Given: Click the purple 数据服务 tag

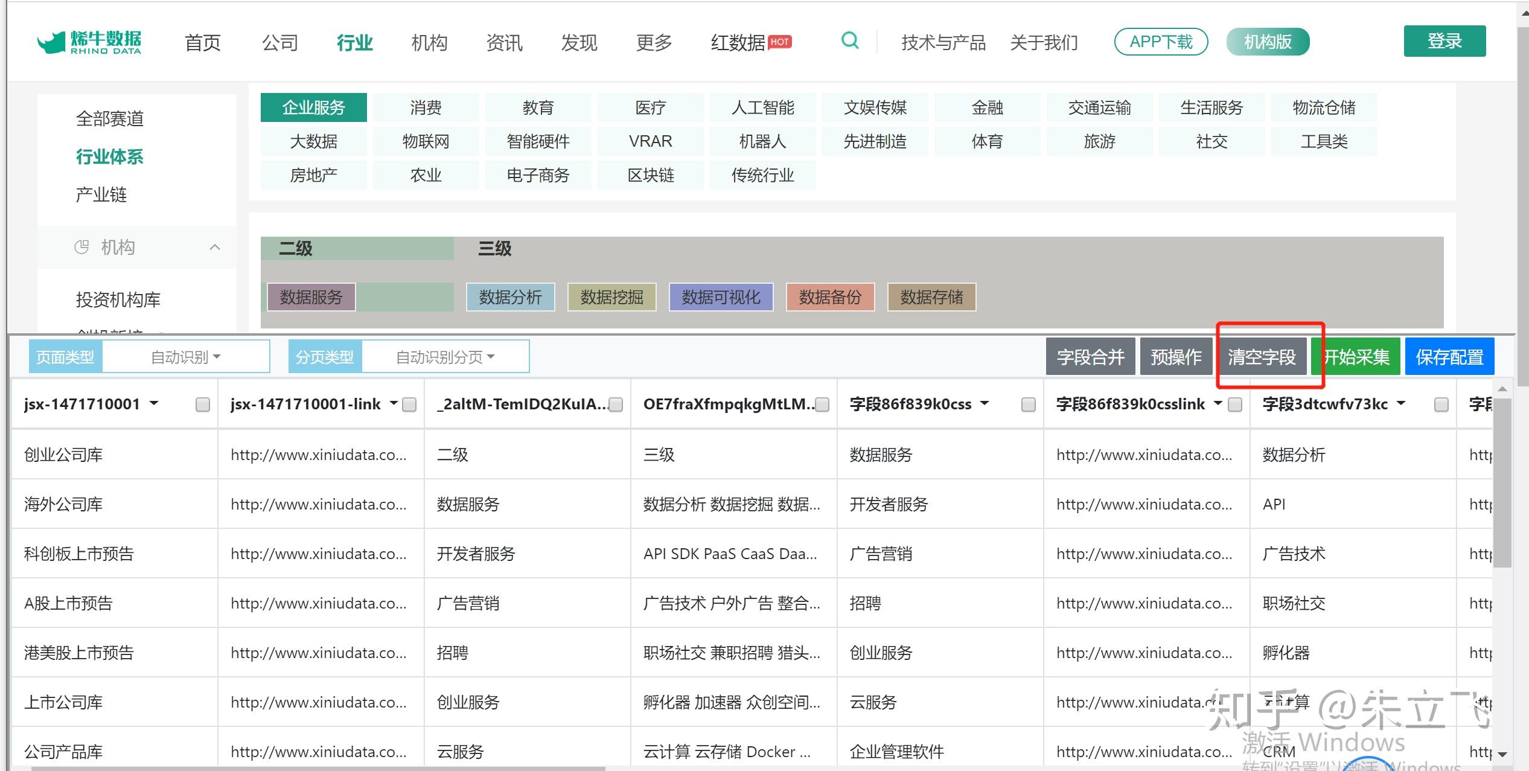Looking at the screenshot, I should (x=311, y=297).
